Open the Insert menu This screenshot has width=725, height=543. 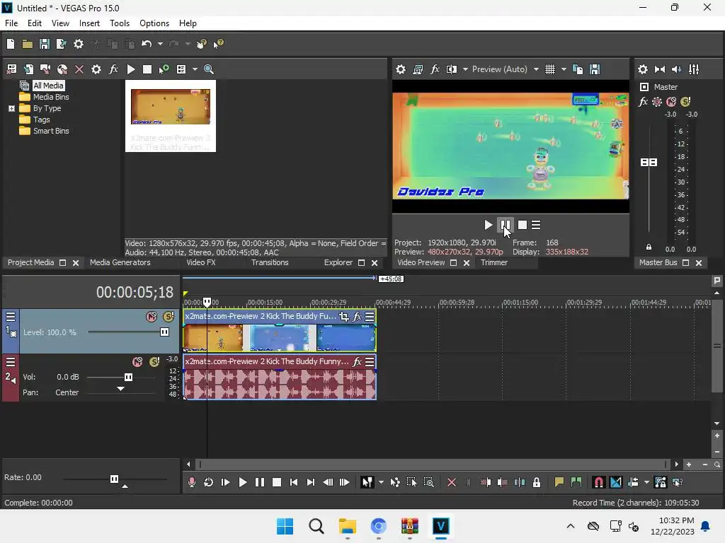(x=89, y=23)
